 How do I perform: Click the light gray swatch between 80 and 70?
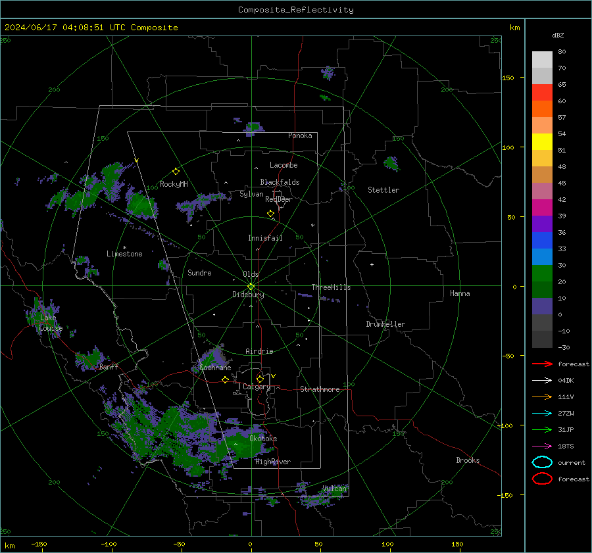(542, 60)
